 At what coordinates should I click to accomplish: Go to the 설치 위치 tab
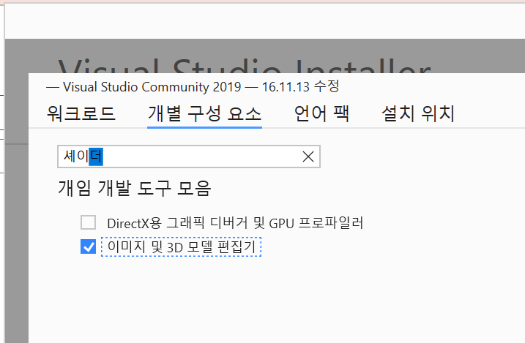click(x=418, y=113)
